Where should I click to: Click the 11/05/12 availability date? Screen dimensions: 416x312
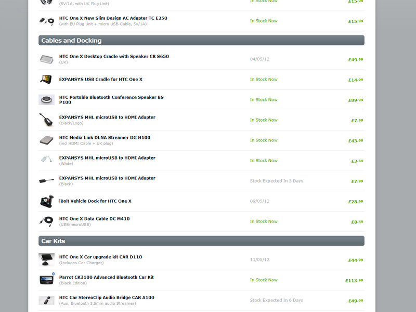click(x=259, y=259)
